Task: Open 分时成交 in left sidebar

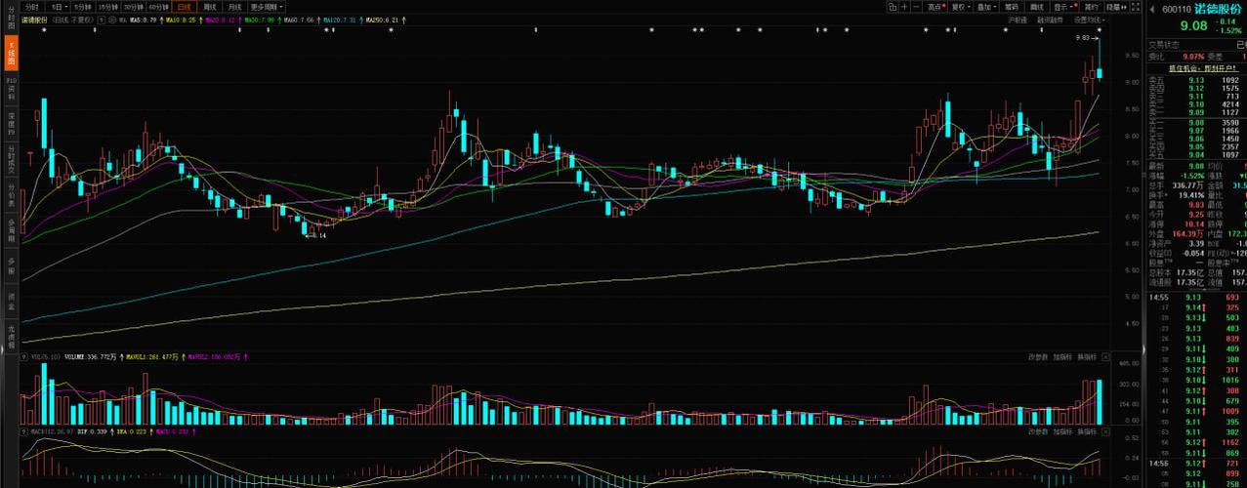Action: [11, 160]
